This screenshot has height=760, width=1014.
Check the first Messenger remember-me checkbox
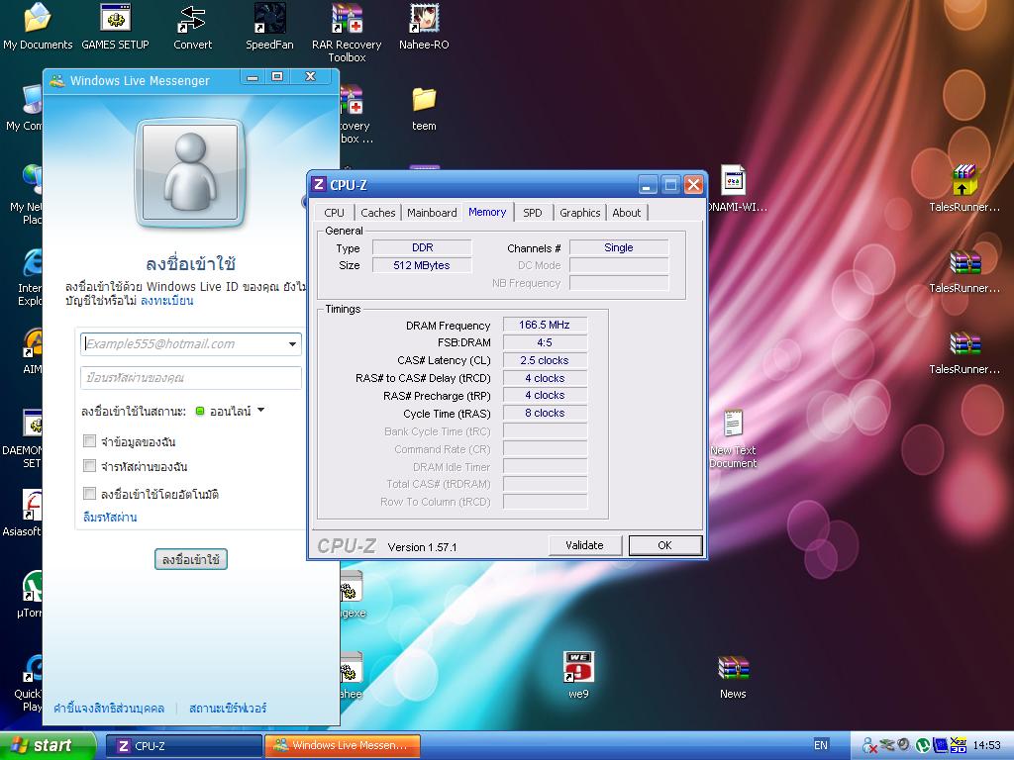coord(89,441)
